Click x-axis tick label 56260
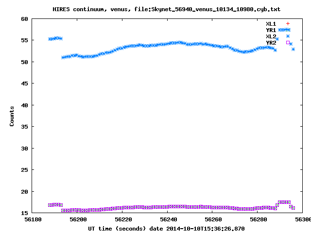Viewport: 311px width, 233px height. click(x=213, y=220)
